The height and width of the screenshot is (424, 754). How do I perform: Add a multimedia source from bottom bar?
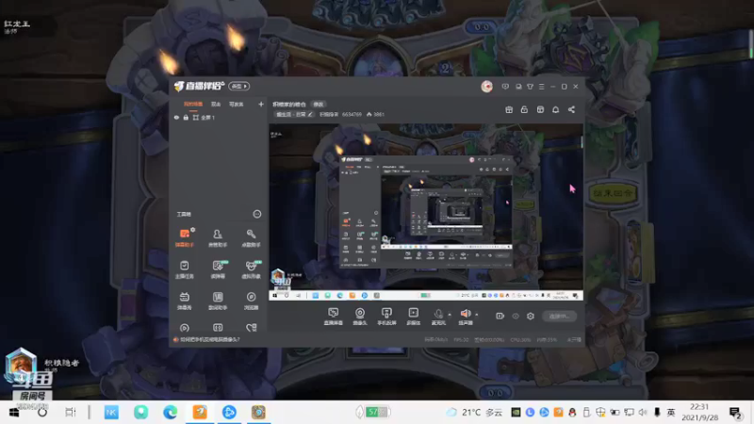coord(413,317)
